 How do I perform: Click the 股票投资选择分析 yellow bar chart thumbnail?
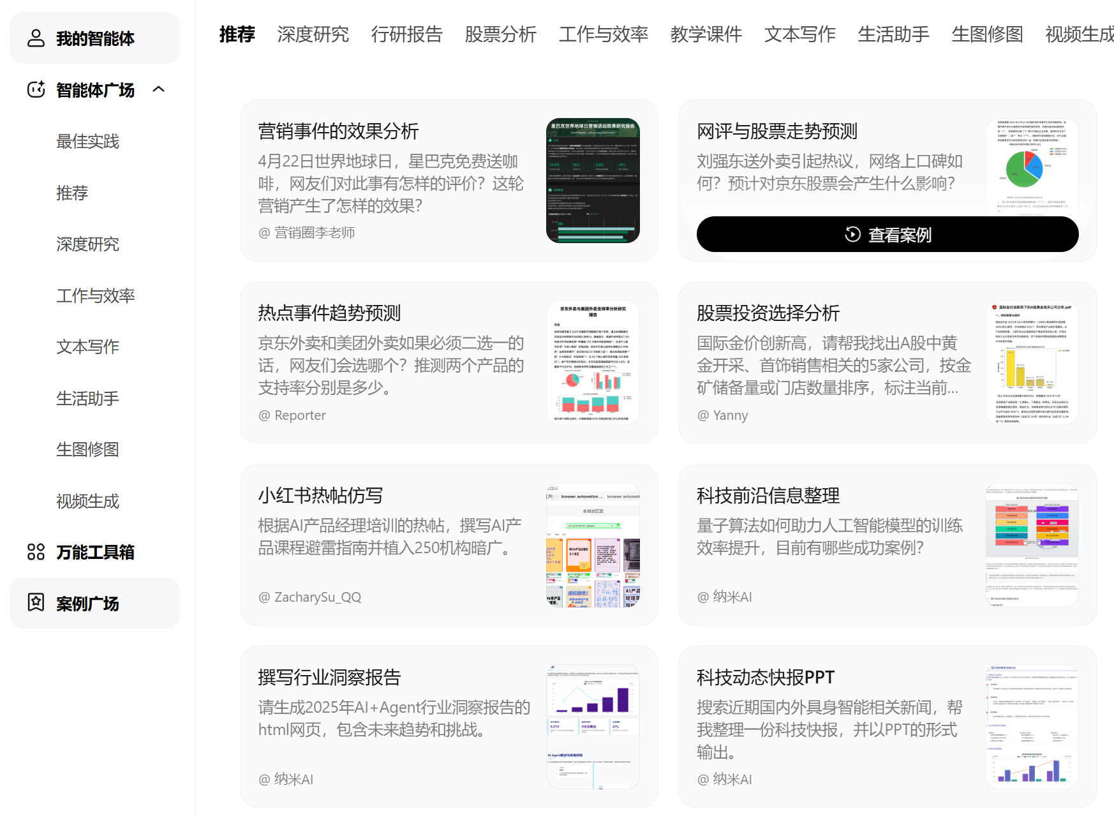point(1032,362)
